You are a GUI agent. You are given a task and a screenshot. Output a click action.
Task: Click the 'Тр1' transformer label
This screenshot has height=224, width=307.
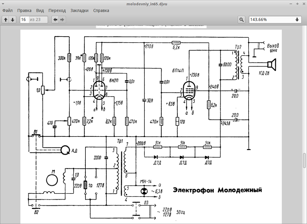[120, 141]
